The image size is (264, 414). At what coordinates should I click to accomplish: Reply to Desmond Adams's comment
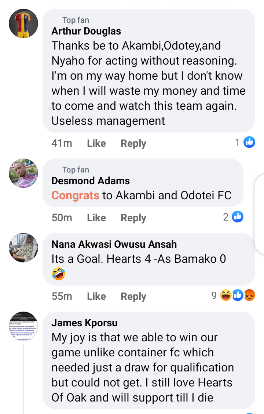click(x=133, y=218)
